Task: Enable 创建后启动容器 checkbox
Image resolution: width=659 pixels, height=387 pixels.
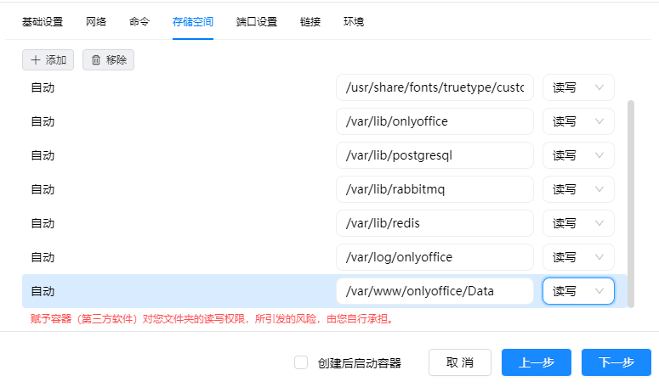Action: tap(301, 362)
